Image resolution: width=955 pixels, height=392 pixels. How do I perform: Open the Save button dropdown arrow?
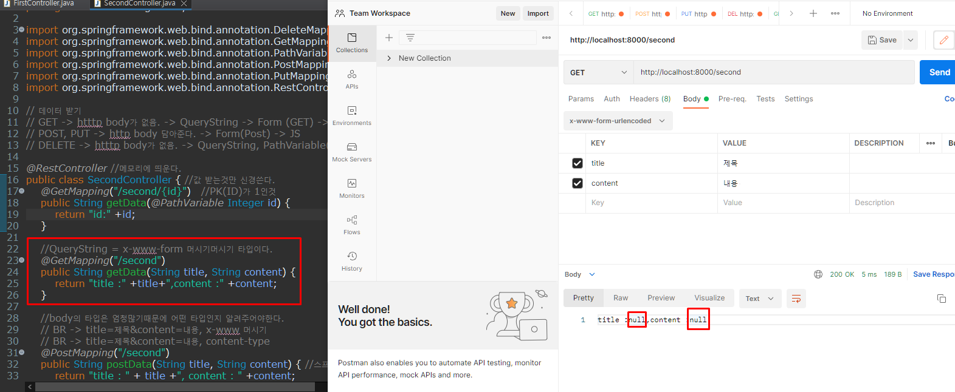point(911,40)
